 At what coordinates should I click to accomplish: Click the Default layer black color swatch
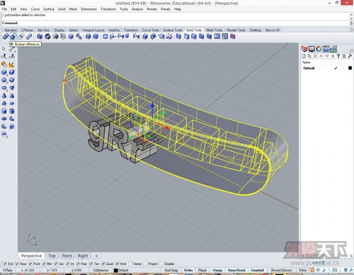[350, 68]
